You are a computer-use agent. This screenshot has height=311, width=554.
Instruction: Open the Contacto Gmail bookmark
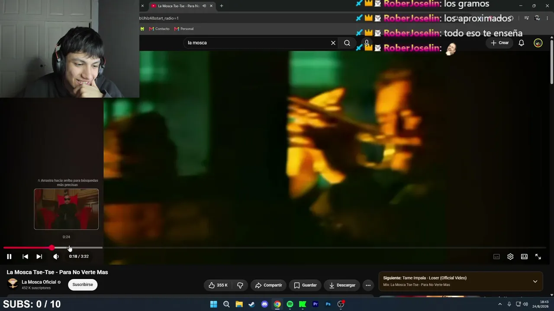(159, 29)
